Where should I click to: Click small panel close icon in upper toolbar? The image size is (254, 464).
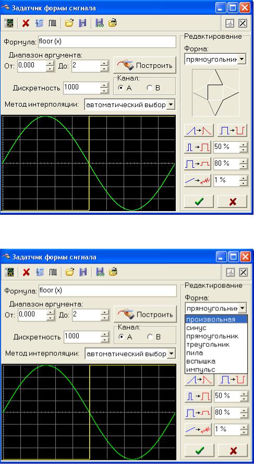click(243, 24)
